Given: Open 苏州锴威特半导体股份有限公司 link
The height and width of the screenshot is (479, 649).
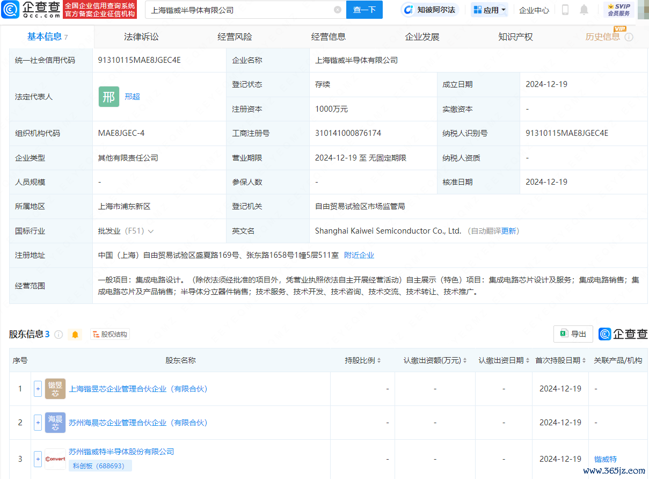Looking at the screenshot, I should (121, 452).
